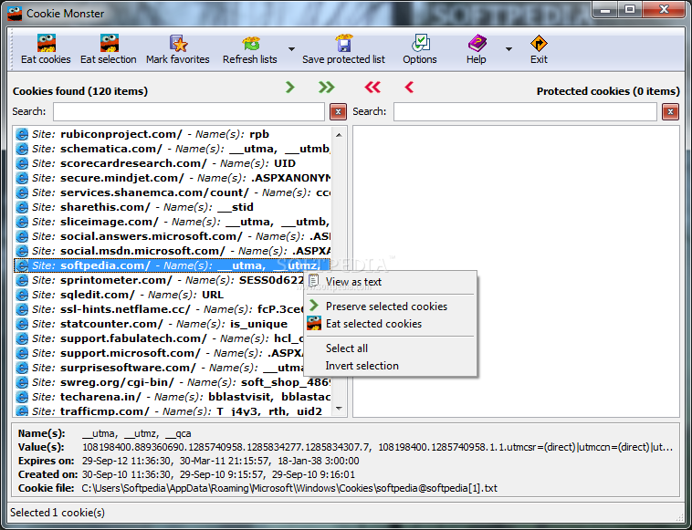This screenshot has height=530, width=692.
Task: Select the statcounter.com cookie row
Action: (159, 324)
